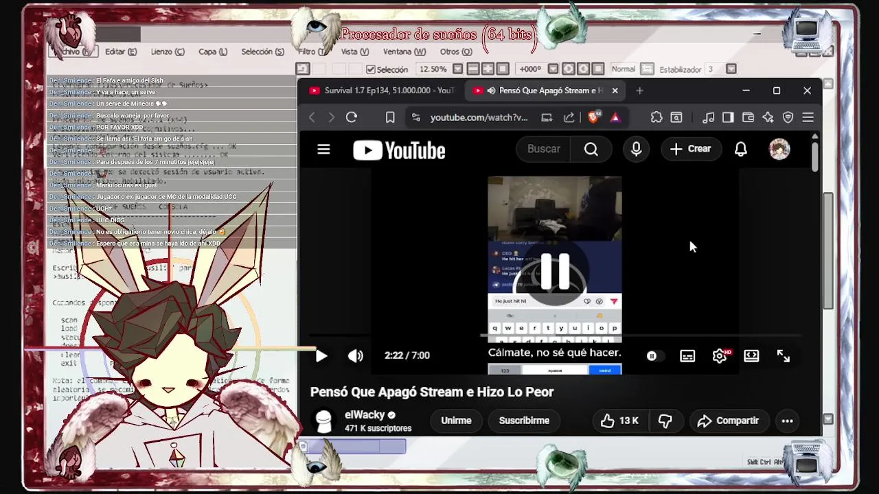The height and width of the screenshot is (494, 879).
Task: Go forward in browser history
Action: coord(331,117)
